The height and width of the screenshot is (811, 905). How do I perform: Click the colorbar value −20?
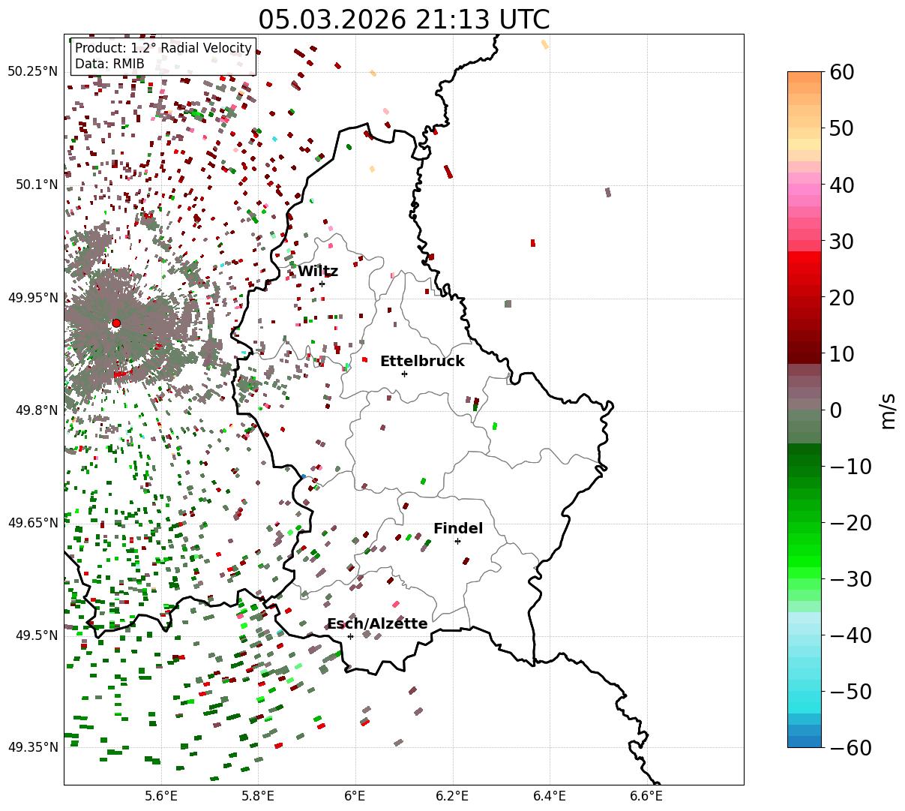click(850, 523)
